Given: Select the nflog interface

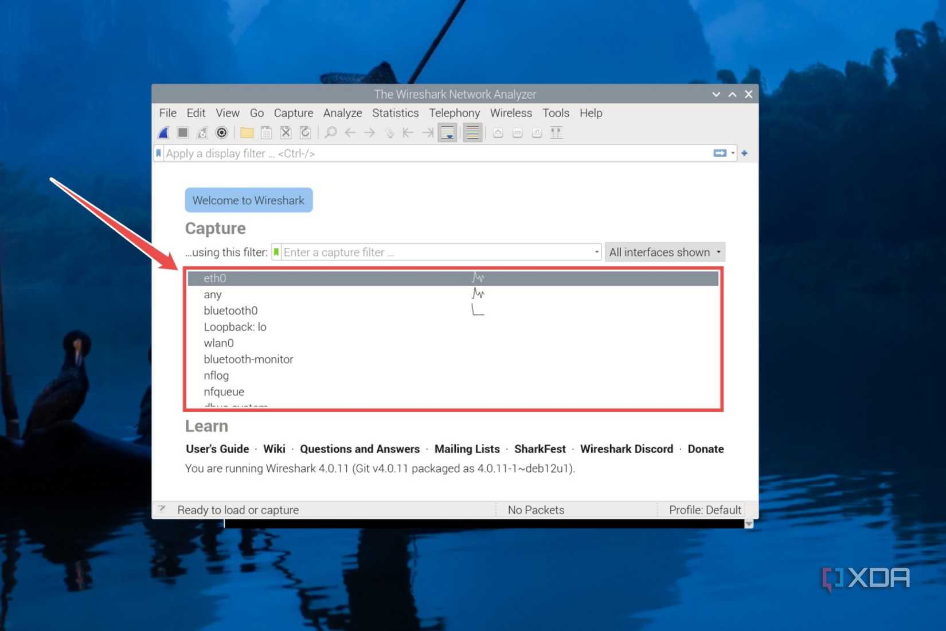Looking at the screenshot, I should pos(453,376).
